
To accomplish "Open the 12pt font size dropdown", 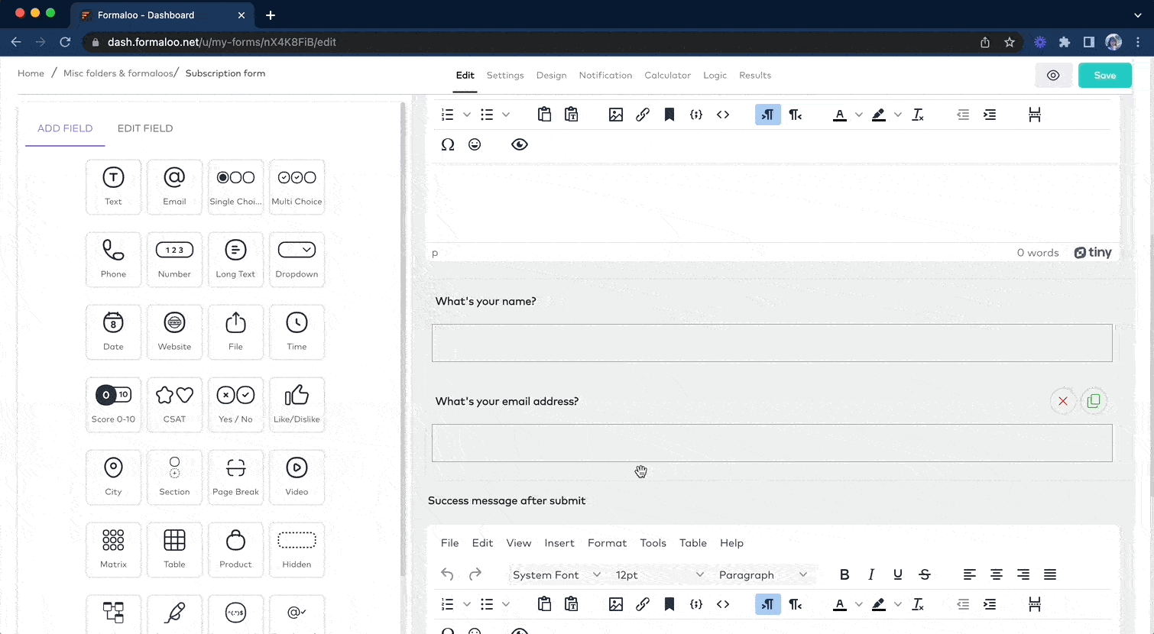I will 659,574.
